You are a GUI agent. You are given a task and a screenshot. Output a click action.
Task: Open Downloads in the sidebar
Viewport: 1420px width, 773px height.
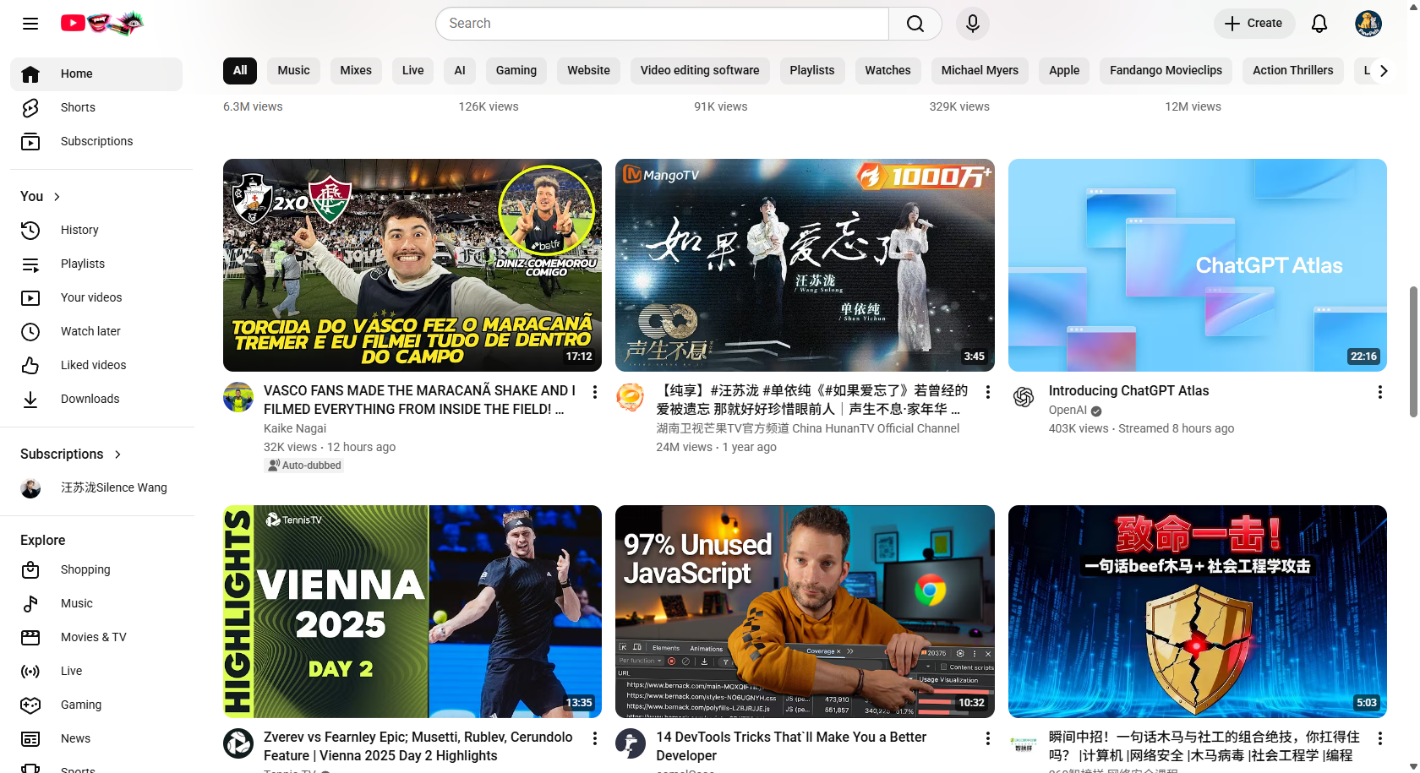click(x=90, y=399)
